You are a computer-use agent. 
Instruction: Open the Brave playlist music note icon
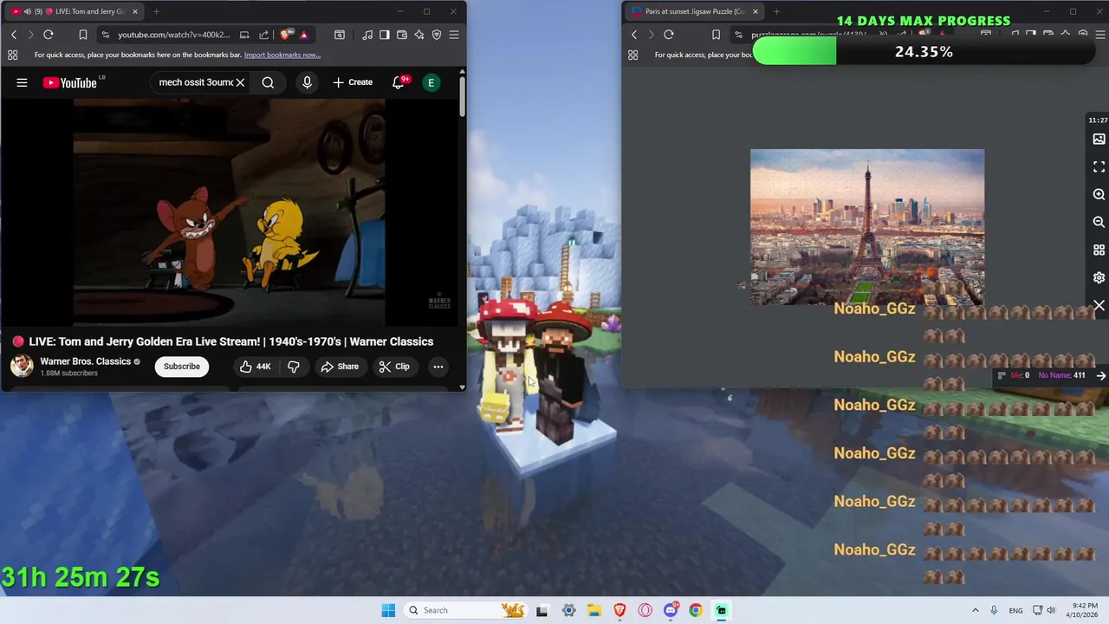click(x=367, y=35)
